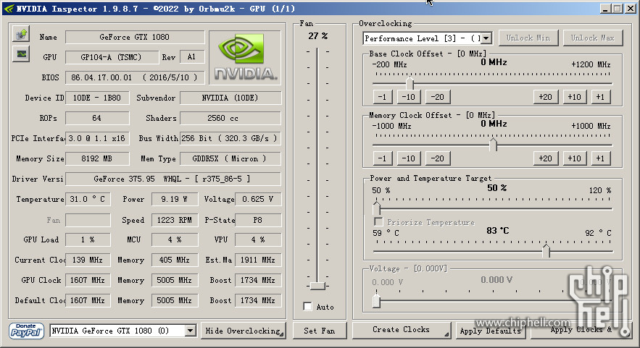Open the sensor monitoring graph icon
The width and height of the screenshot is (640, 348).
[x=21, y=54]
